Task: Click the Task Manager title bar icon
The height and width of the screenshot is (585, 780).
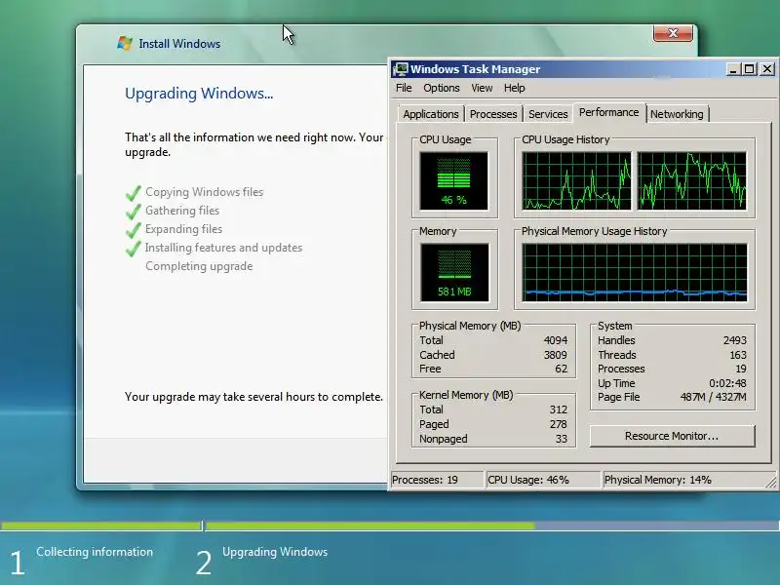Action: coord(400,69)
